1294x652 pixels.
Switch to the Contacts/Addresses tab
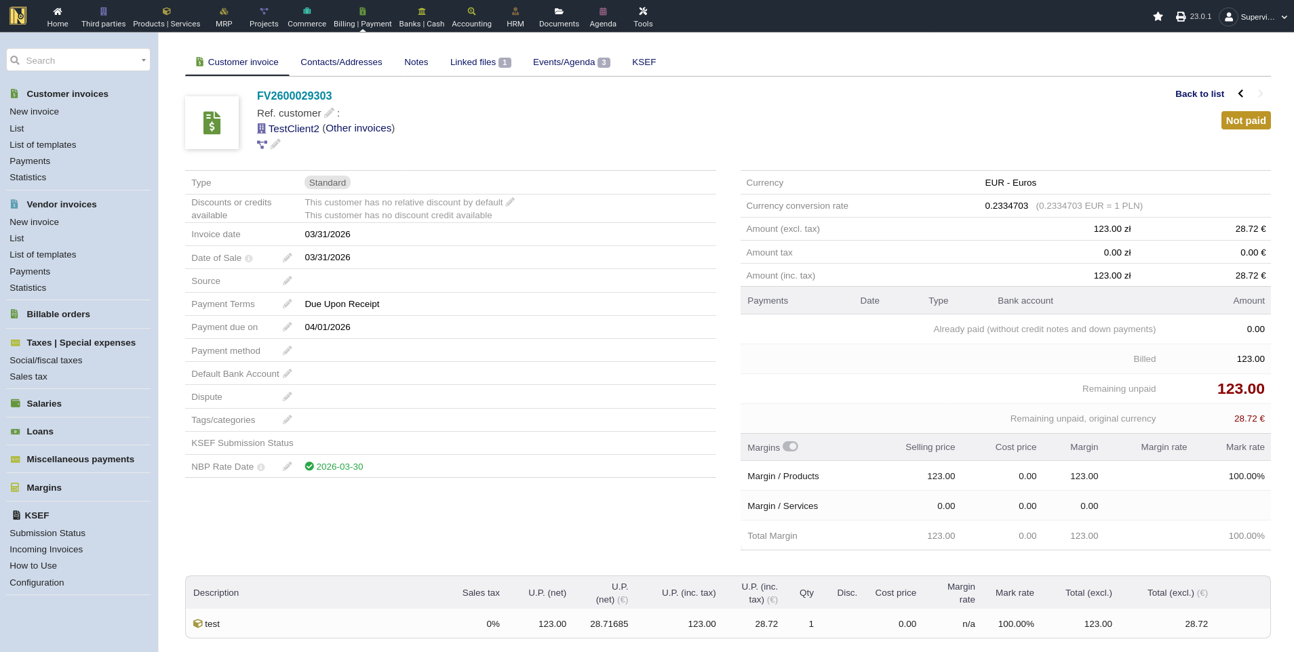(x=341, y=62)
